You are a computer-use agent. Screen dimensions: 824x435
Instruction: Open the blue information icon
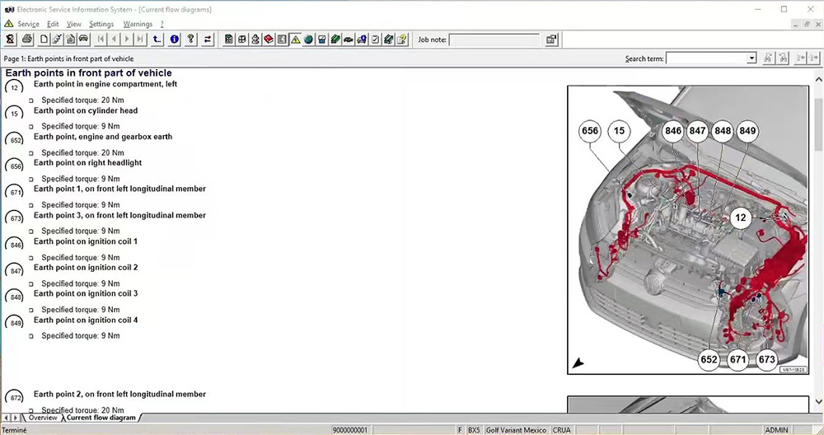(175, 40)
